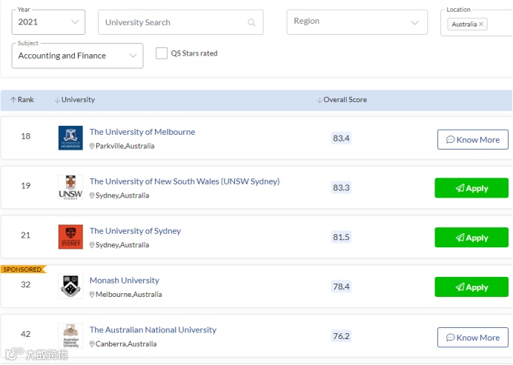Enable the QS Stars rated checkbox
The width and height of the screenshot is (513, 365).
162,53
